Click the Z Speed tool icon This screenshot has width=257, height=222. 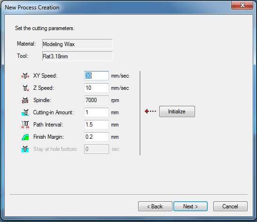click(26, 88)
